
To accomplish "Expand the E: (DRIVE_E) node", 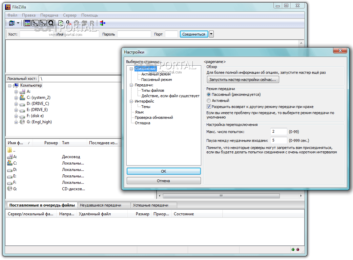I will tap(16, 110).
